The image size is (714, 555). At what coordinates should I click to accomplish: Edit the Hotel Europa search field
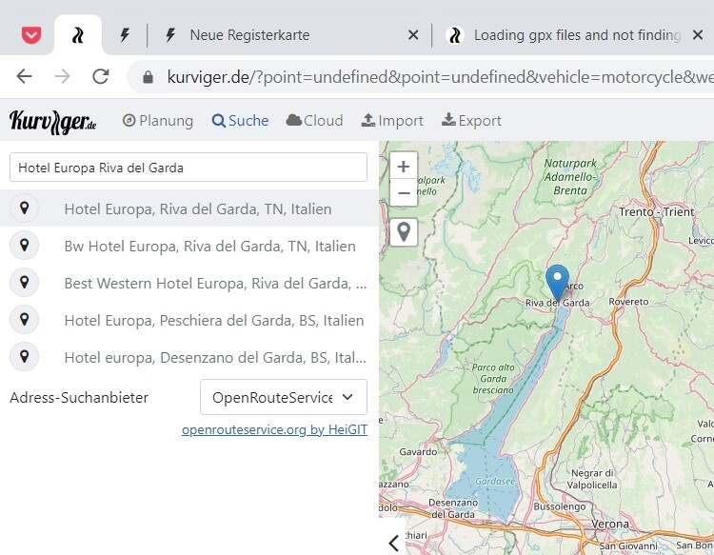pyautogui.click(x=188, y=168)
